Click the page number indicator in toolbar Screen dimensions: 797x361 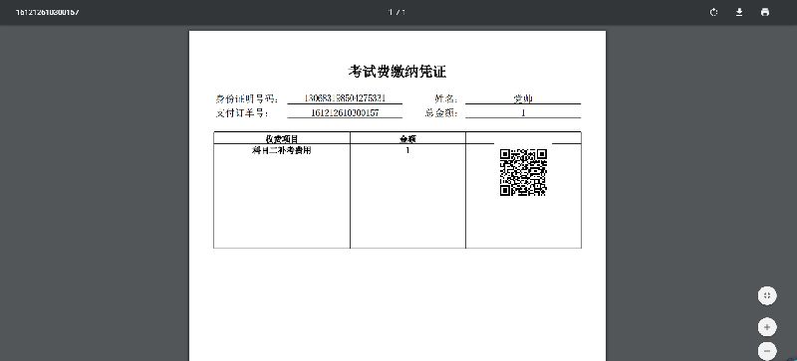tap(397, 12)
